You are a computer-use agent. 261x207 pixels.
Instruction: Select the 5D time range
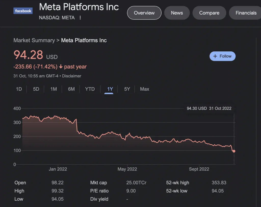[36, 89]
